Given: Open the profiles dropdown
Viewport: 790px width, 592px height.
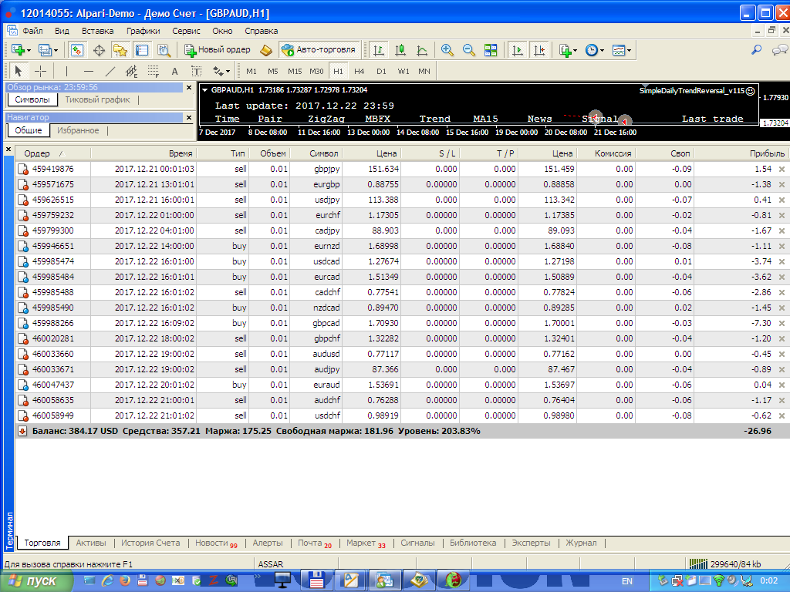Looking at the screenshot, I should click(x=49, y=50).
